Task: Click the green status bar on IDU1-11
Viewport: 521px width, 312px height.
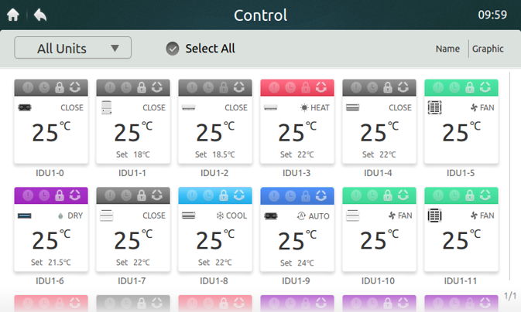Action: (461, 195)
